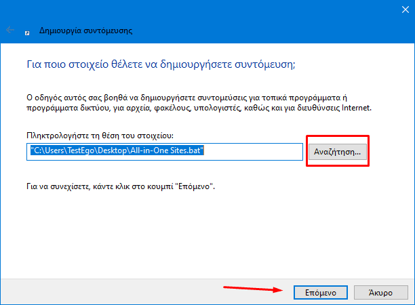Click the back arrow in title bar
Viewport: 415px width, 305px height.
tap(10, 30)
